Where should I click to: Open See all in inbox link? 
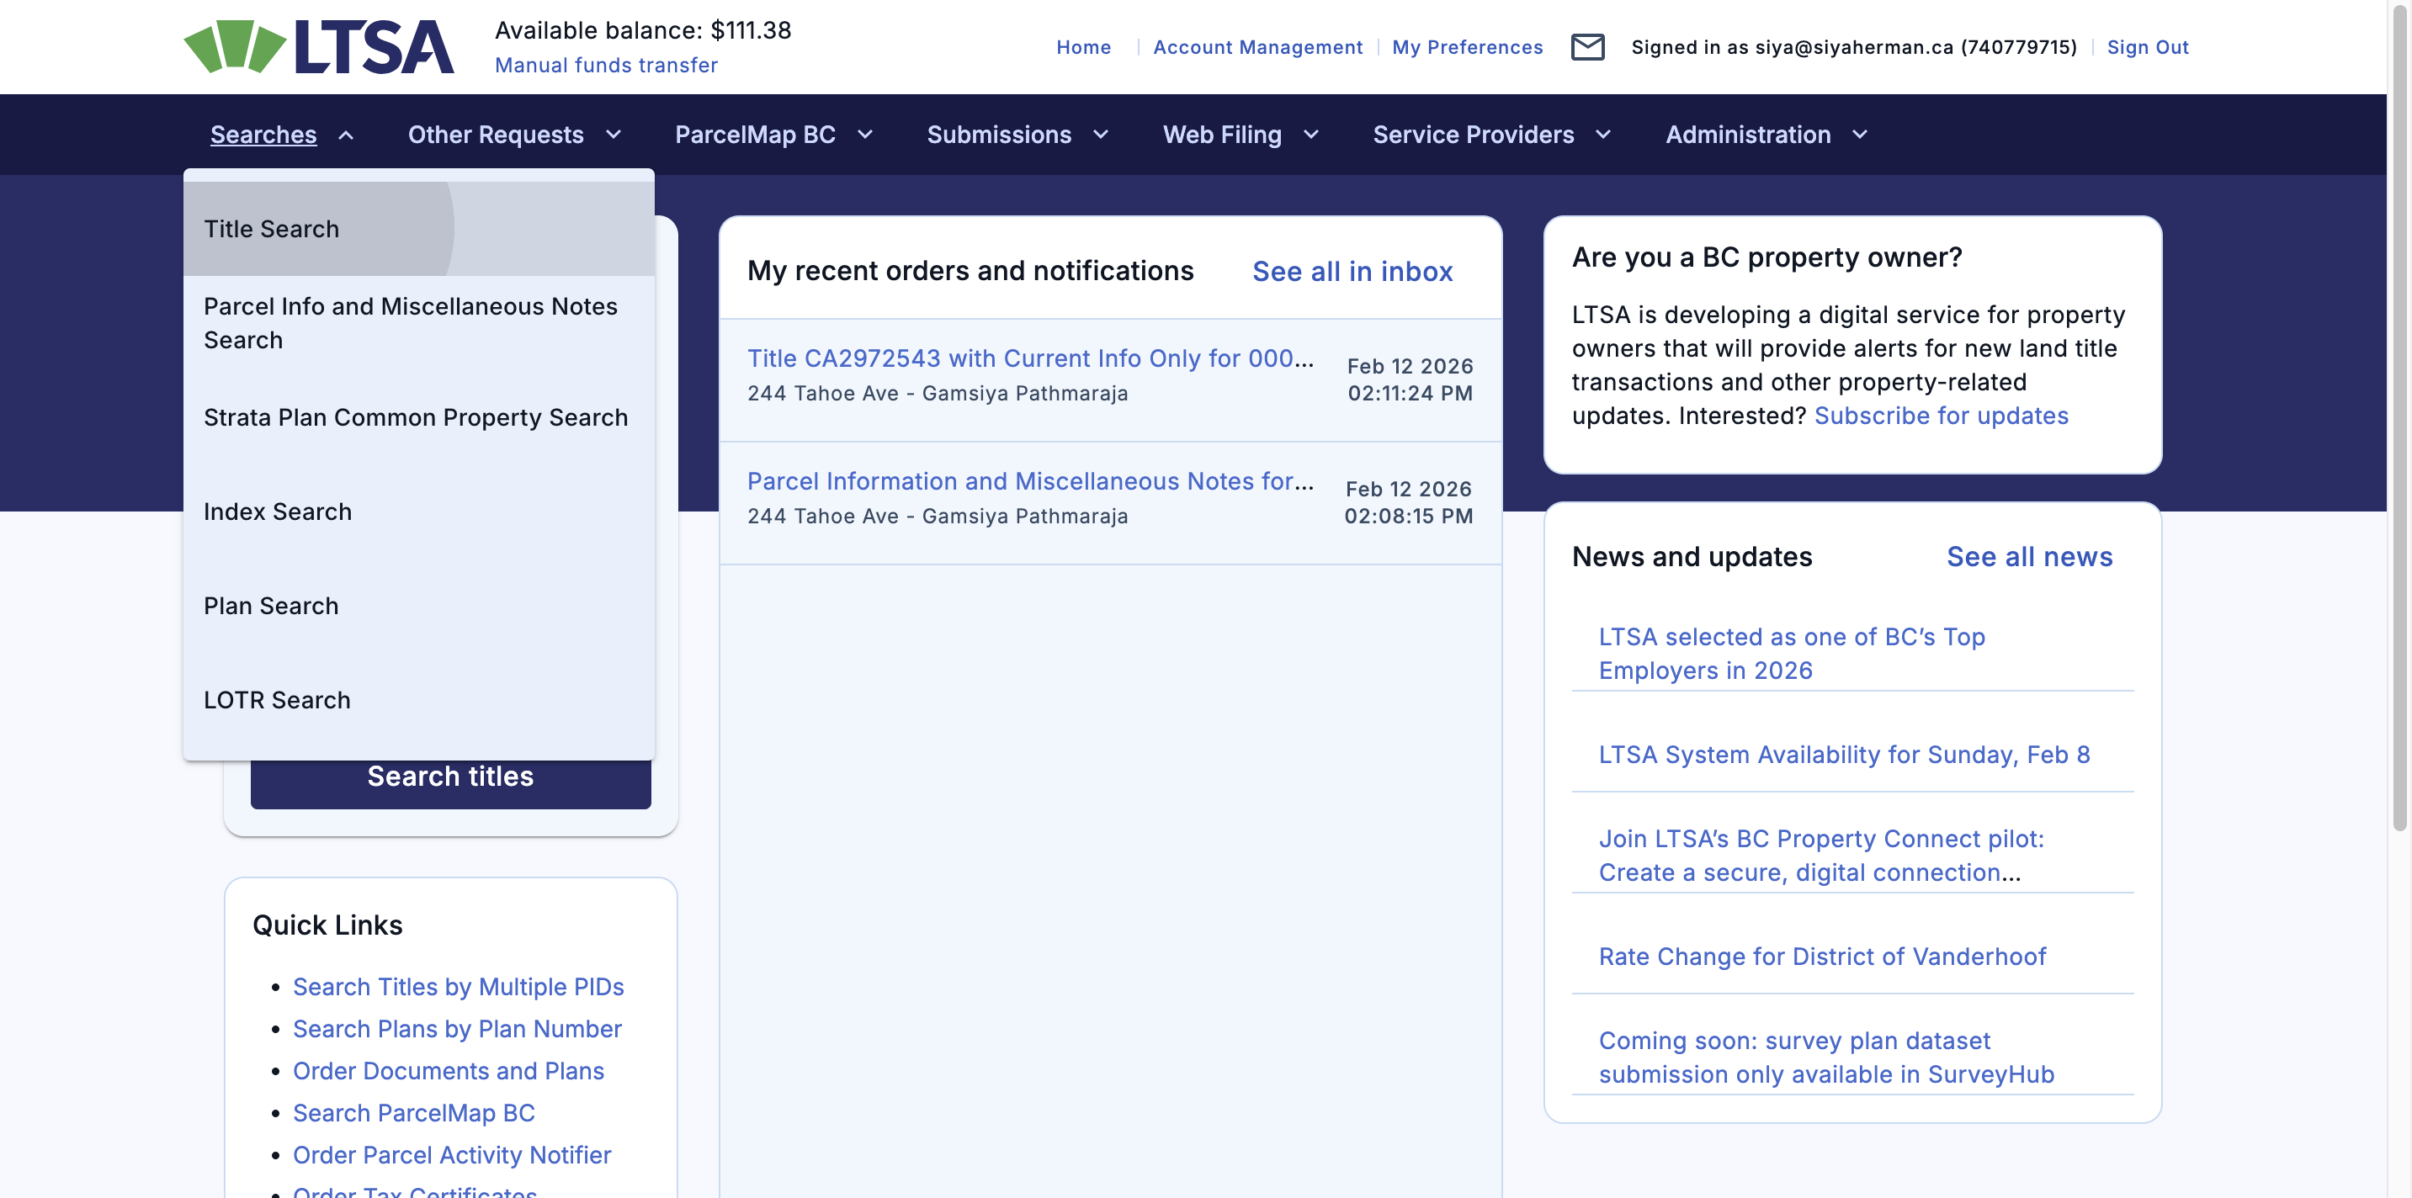(1352, 272)
